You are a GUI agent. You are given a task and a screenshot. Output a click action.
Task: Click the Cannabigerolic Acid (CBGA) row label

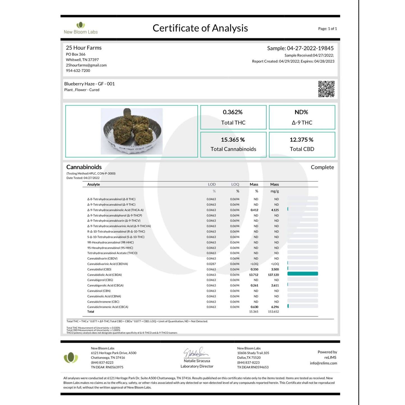coord(105,286)
